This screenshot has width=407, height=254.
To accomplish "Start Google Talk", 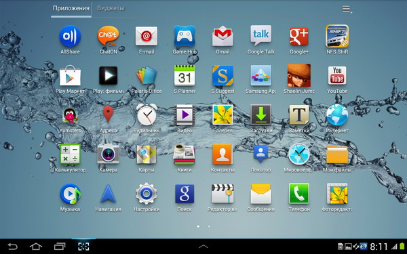I will [261, 36].
